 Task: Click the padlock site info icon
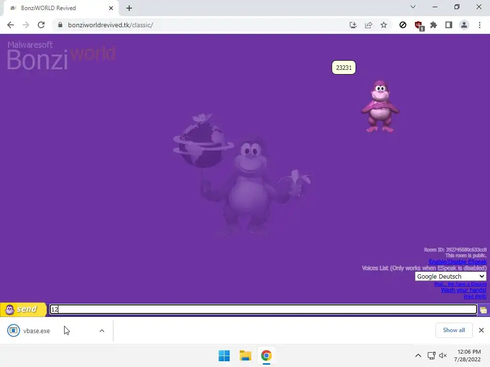coord(60,25)
